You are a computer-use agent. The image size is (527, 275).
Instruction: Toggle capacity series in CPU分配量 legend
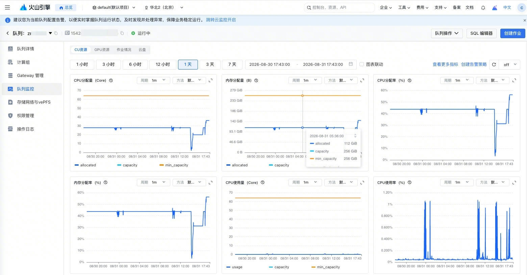click(127, 165)
